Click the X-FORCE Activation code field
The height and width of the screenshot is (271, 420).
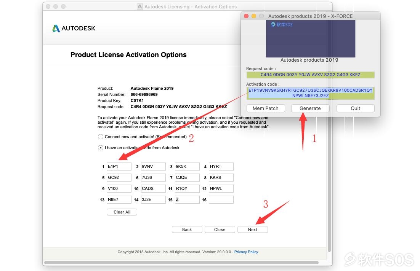[311, 93]
